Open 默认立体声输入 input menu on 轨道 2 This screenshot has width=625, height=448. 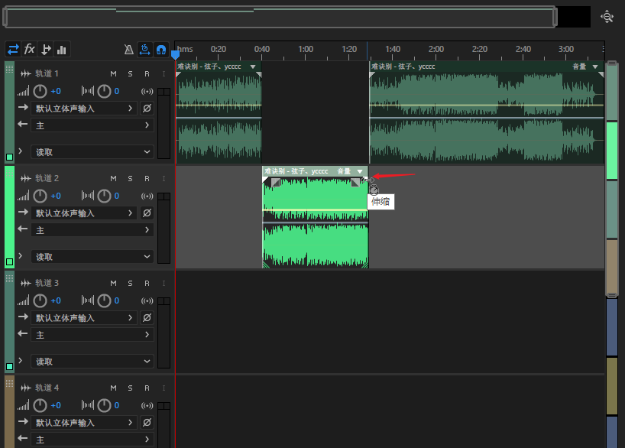tap(84, 213)
